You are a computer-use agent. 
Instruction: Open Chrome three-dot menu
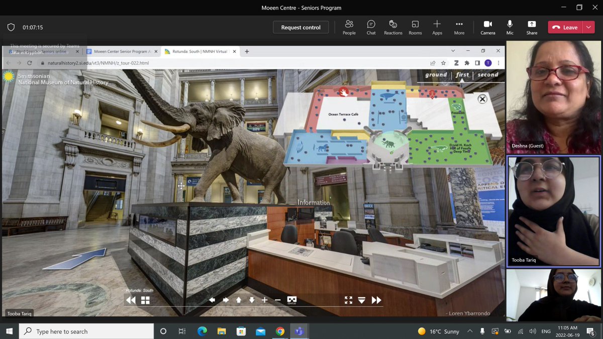pyautogui.click(x=498, y=63)
